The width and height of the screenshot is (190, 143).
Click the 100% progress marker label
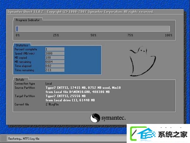(168, 35)
